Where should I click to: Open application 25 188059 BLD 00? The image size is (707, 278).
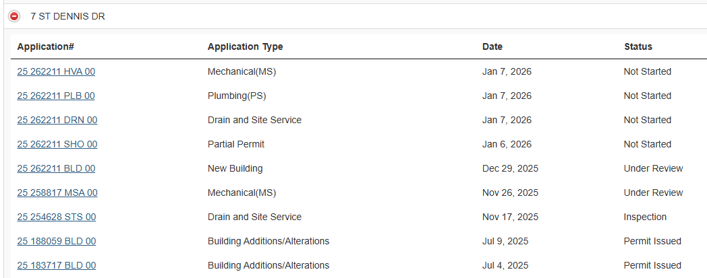click(57, 241)
